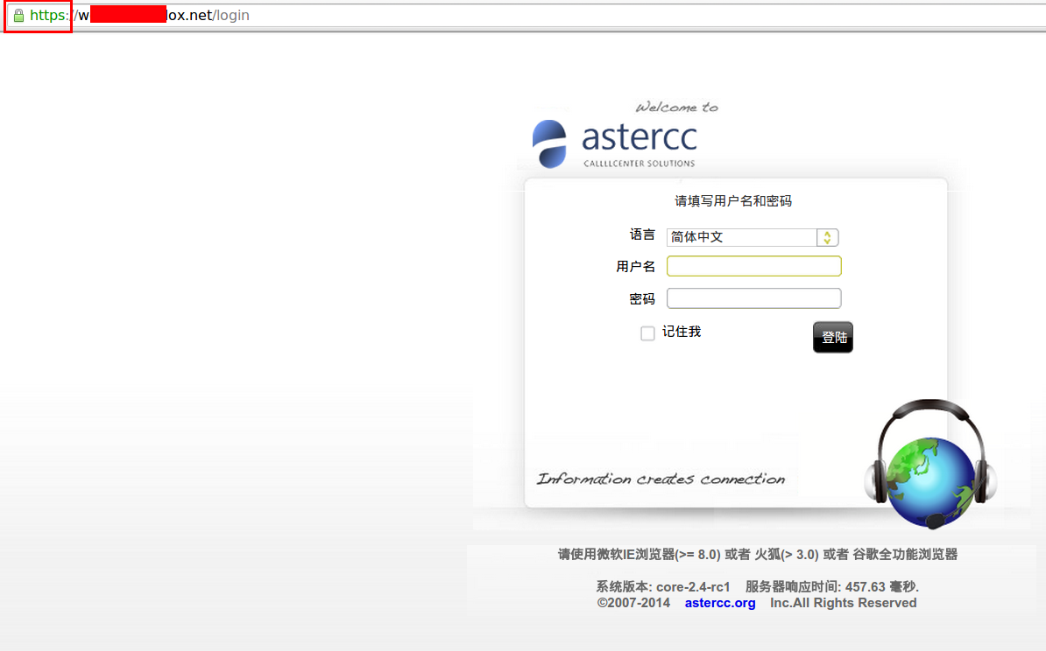
Task: Click the 记住我 label text
Action: point(682,332)
